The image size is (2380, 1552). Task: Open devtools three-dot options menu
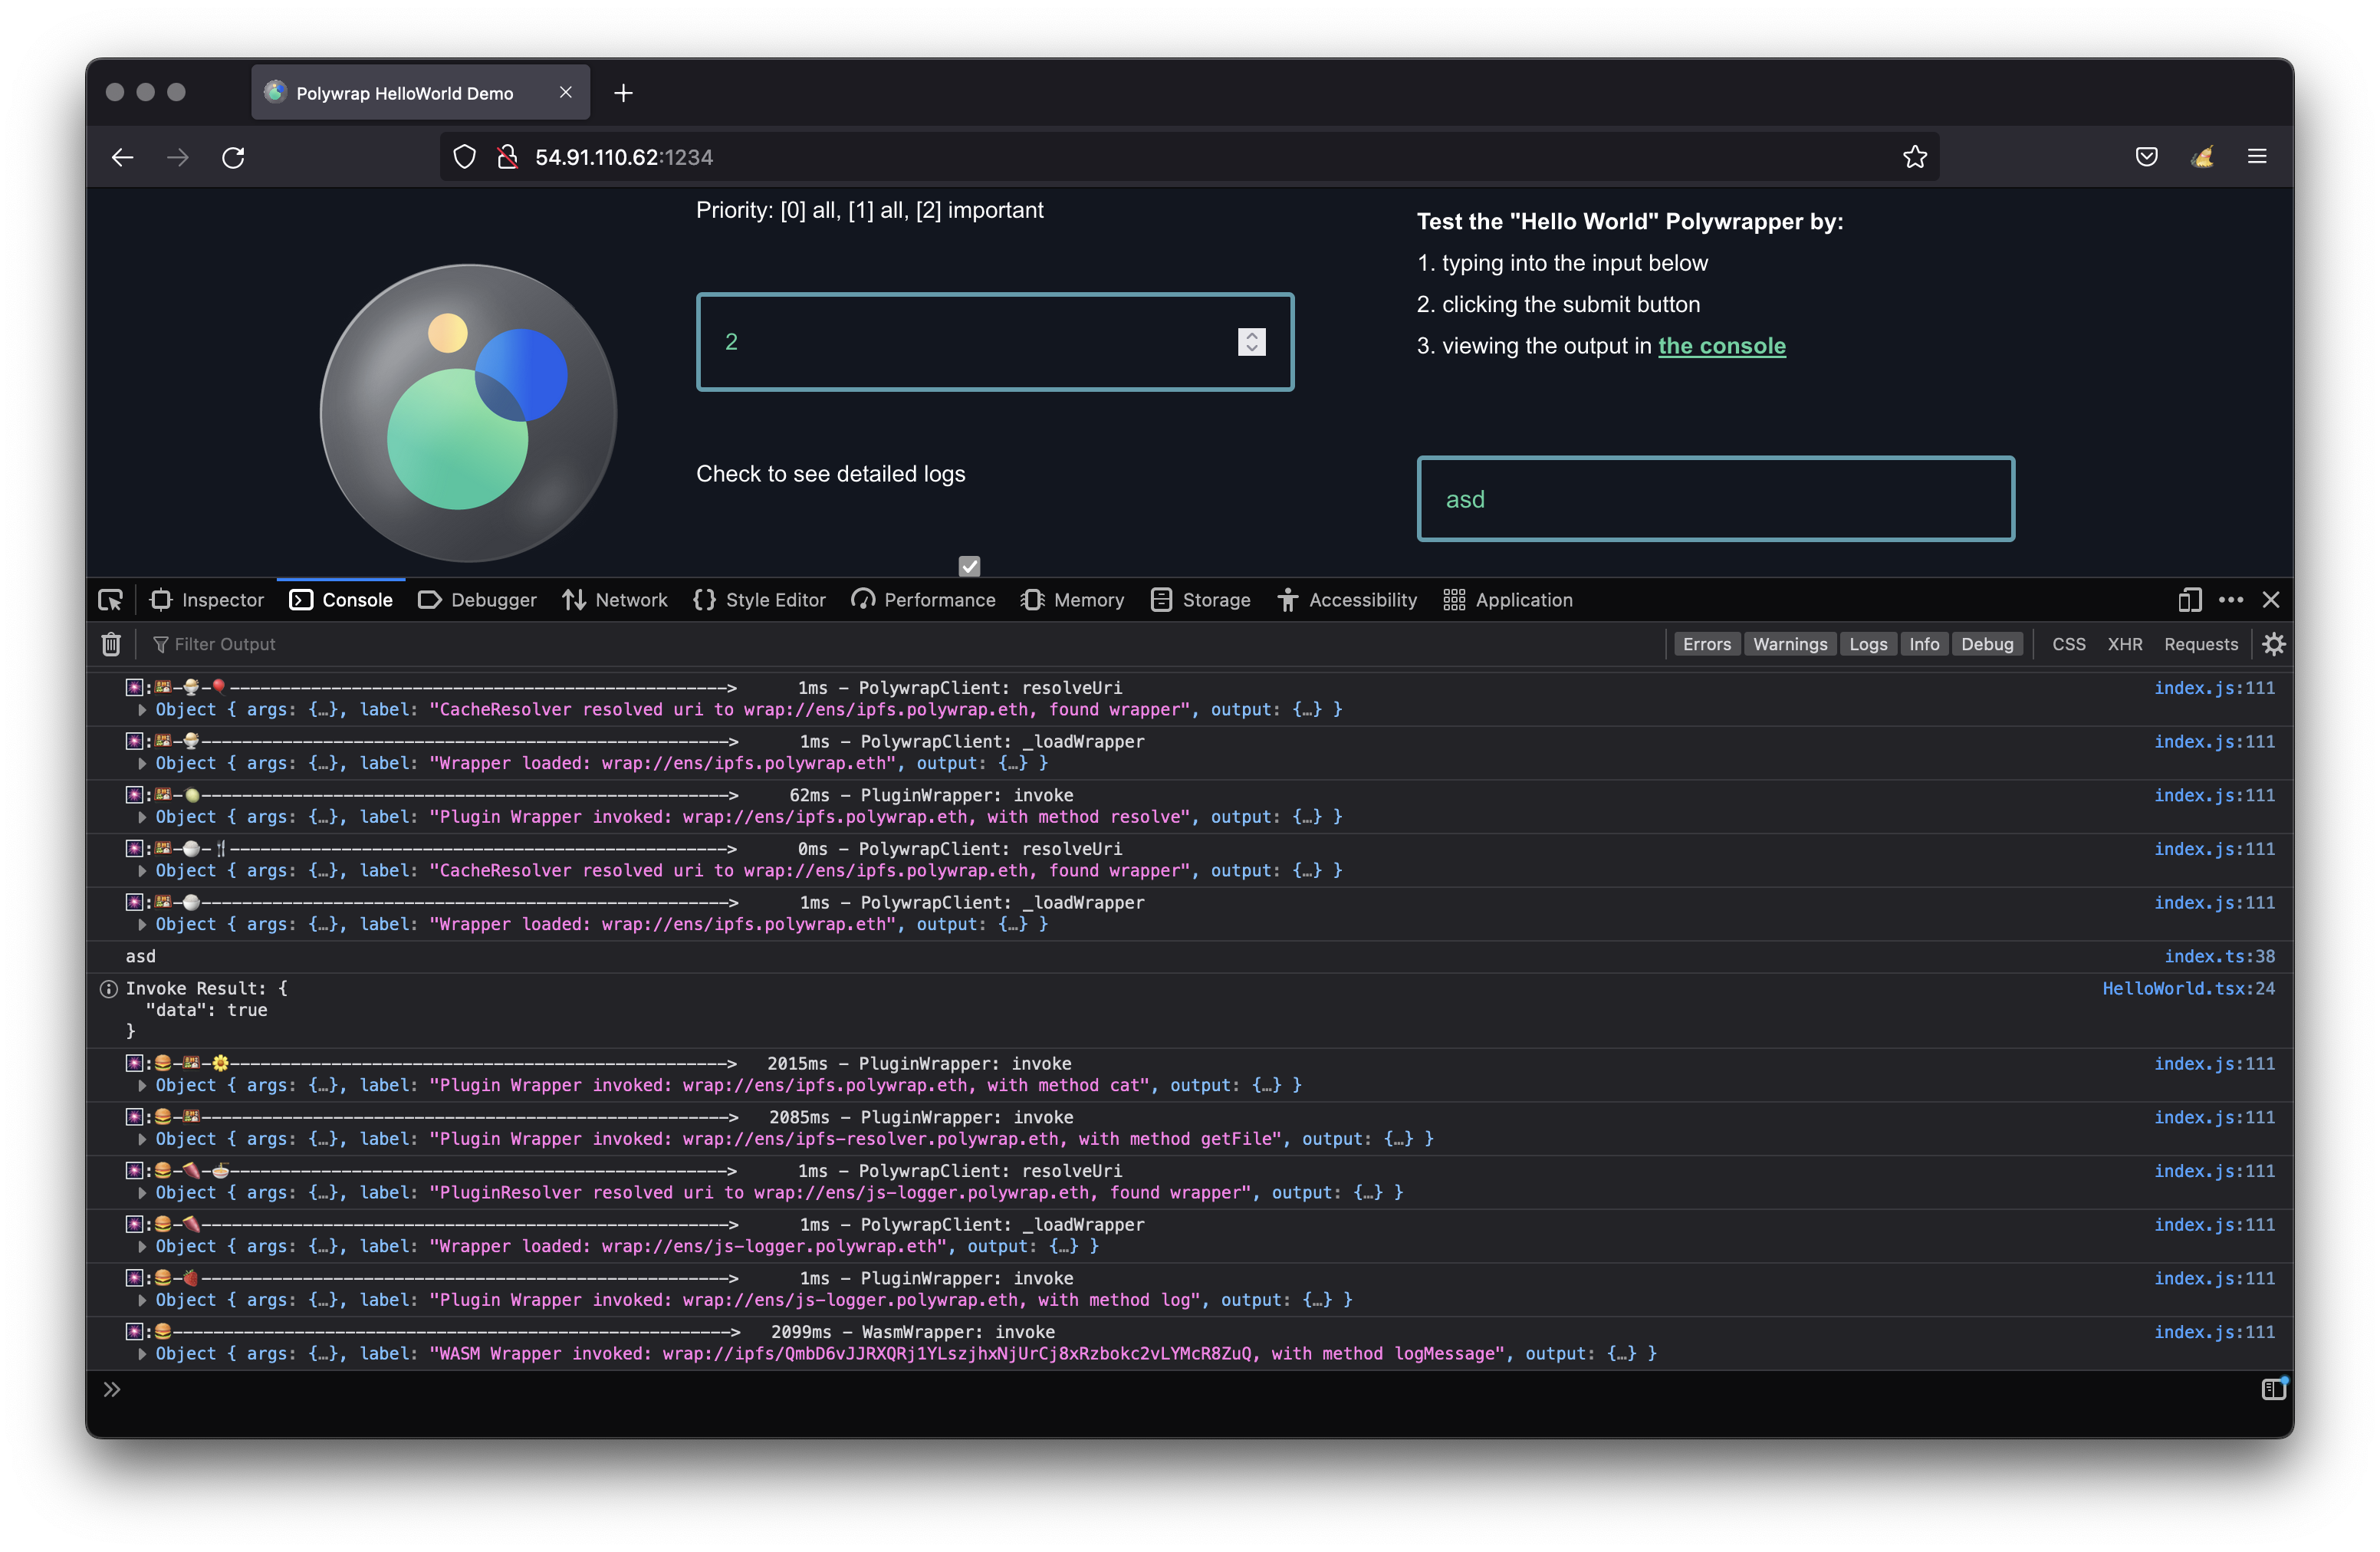click(x=2230, y=600)
